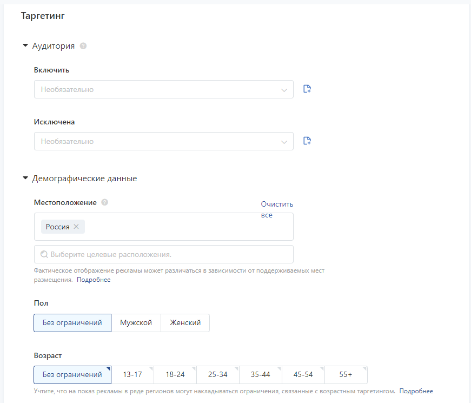Open the Исключена audience dropdown
471x403 pixels.
pos(163,141)
